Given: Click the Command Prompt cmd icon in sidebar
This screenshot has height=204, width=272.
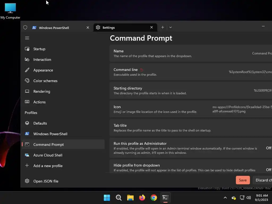Looking at the screenshot, I should pyautogui.click(x=27, y=144).
